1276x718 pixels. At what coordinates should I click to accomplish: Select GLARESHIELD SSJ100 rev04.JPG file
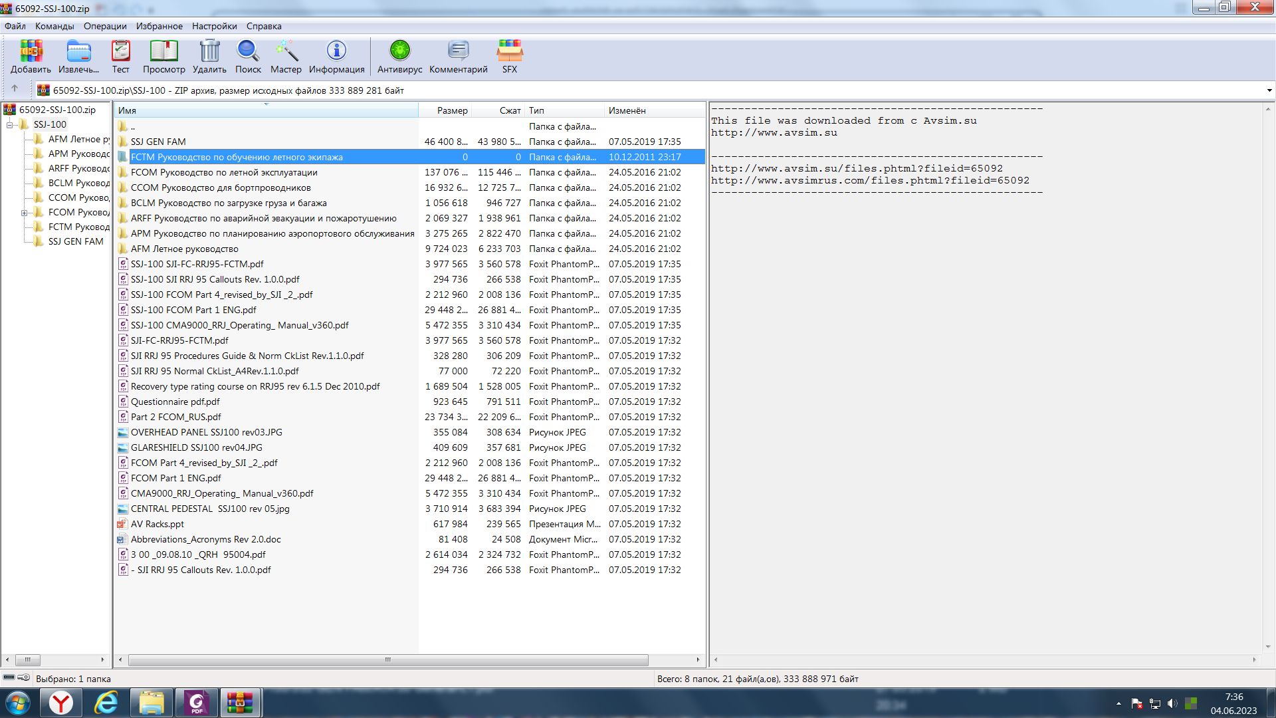(x=410, y=447)
